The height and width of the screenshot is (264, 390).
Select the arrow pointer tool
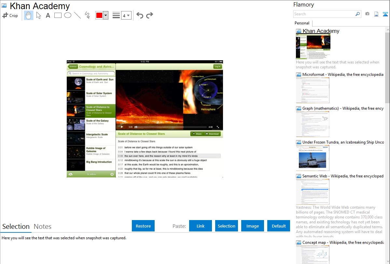coord(38,15)
